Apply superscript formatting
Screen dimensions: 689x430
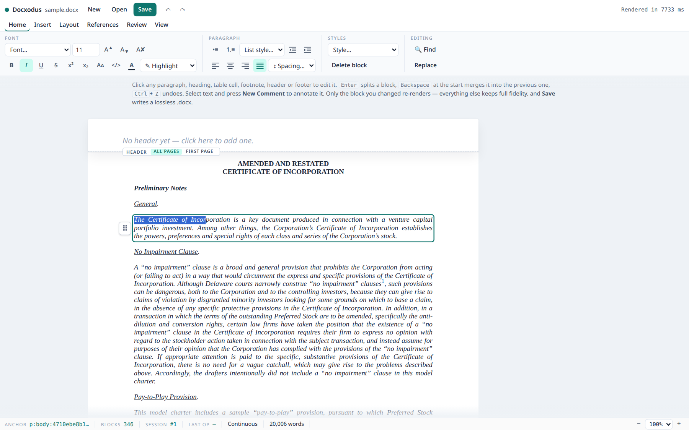(x=71, y=65)
